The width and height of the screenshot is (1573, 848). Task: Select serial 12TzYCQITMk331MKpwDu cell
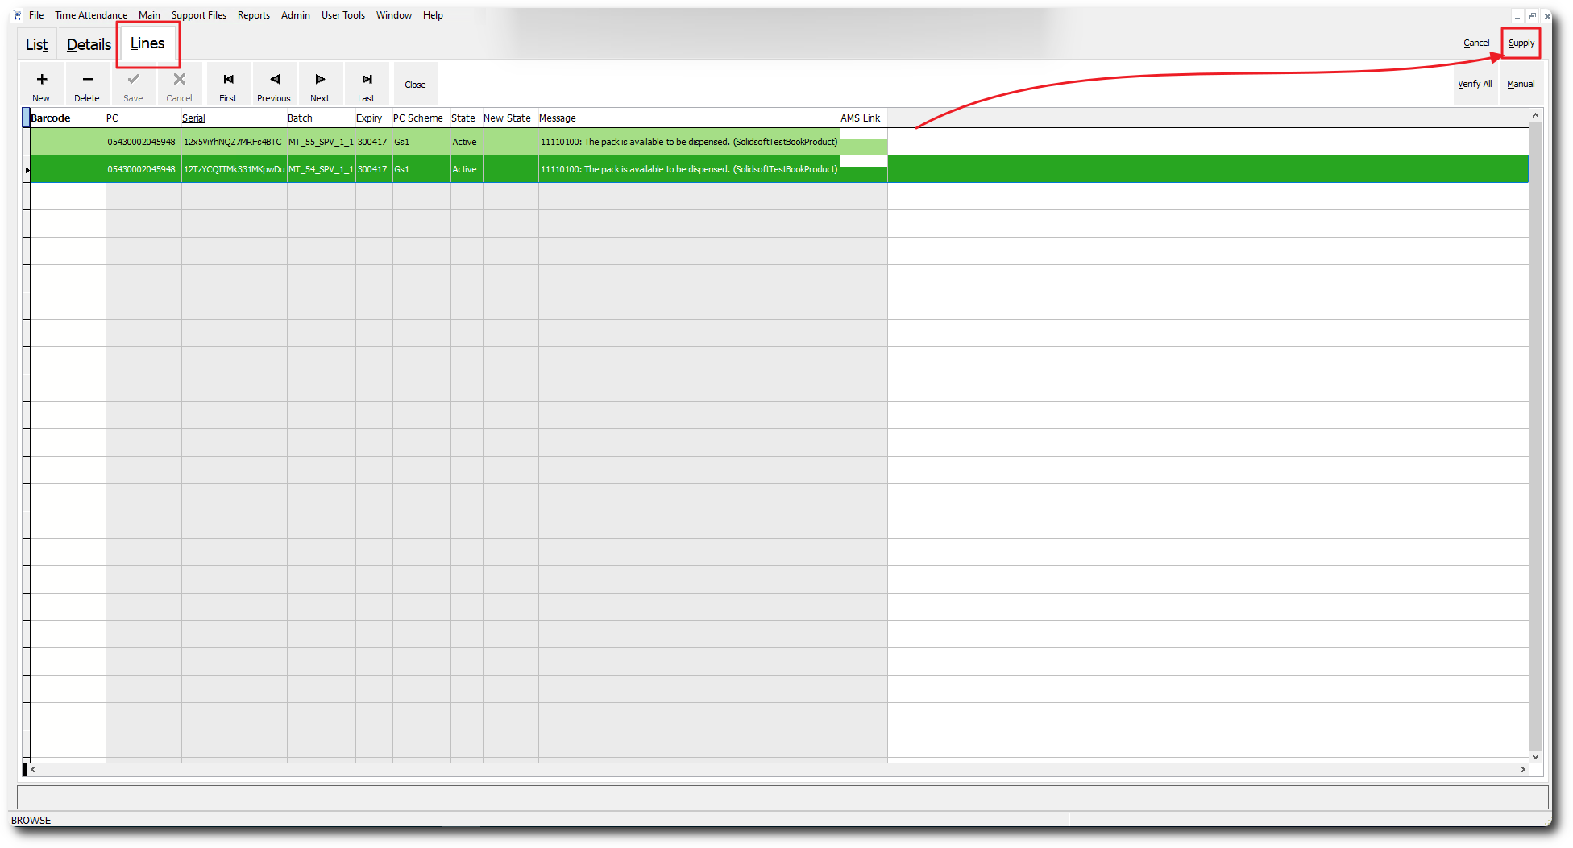click(234, 169)
